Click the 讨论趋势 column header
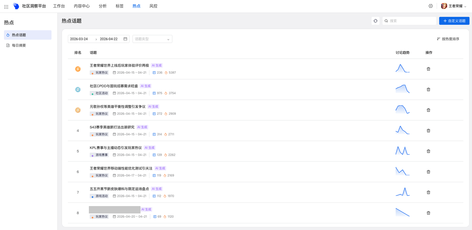The height and width of the screenshot is (230, 472). (x=403, y=53)
